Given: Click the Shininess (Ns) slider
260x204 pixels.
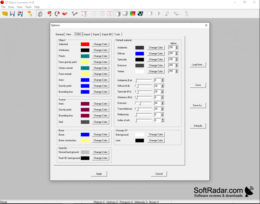Looking at the screenshot, I should pyautogui.click(x=143, y=97).
